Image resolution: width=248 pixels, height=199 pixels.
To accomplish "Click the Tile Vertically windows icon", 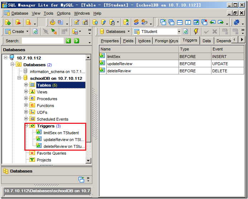I will click(188, 22).
